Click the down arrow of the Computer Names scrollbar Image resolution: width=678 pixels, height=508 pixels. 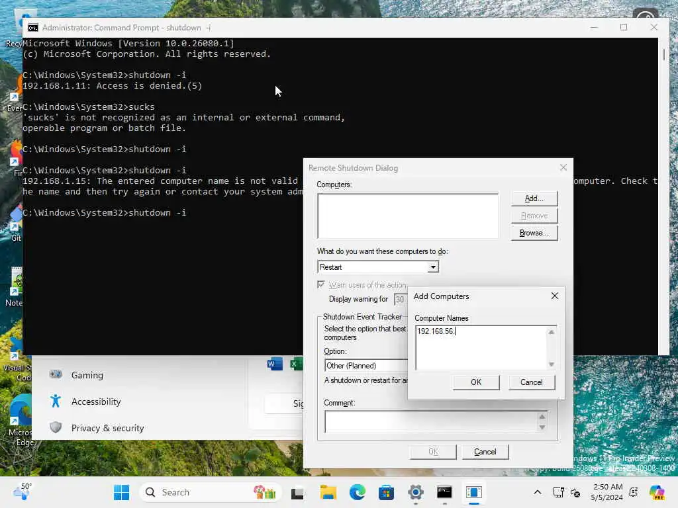click(552, 364)
